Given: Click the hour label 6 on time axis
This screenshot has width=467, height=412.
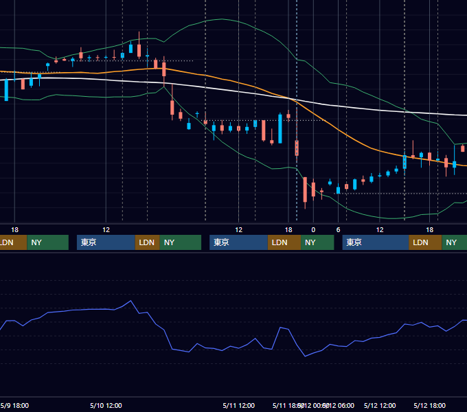Looking at the screenshot, I should click(x=338, y=230).
